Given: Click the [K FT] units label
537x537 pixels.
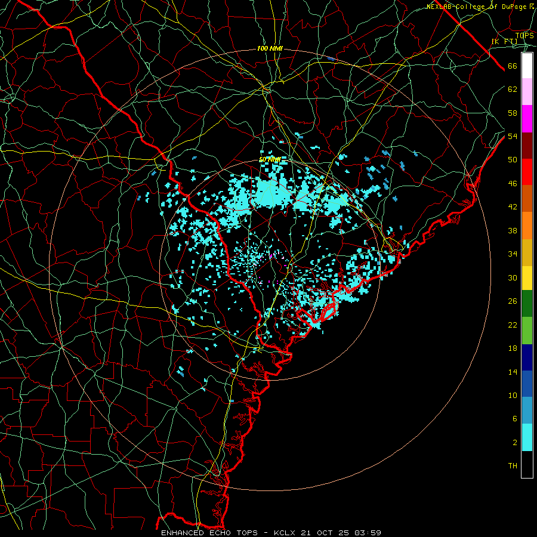Looking at the screenshot, I should 504,41.
